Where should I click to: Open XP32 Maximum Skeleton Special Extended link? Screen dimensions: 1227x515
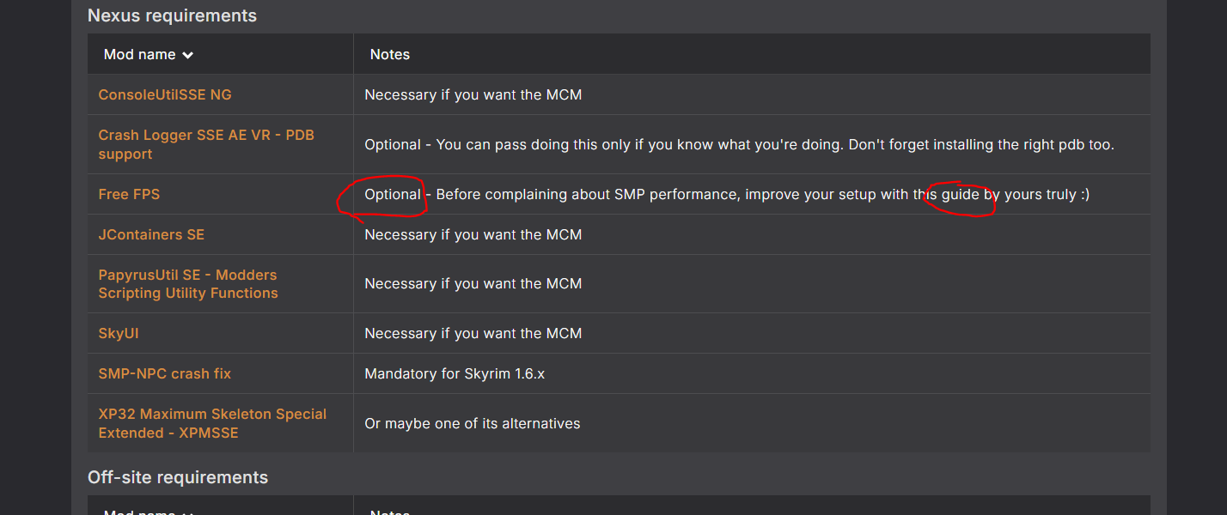pos(212,423)
